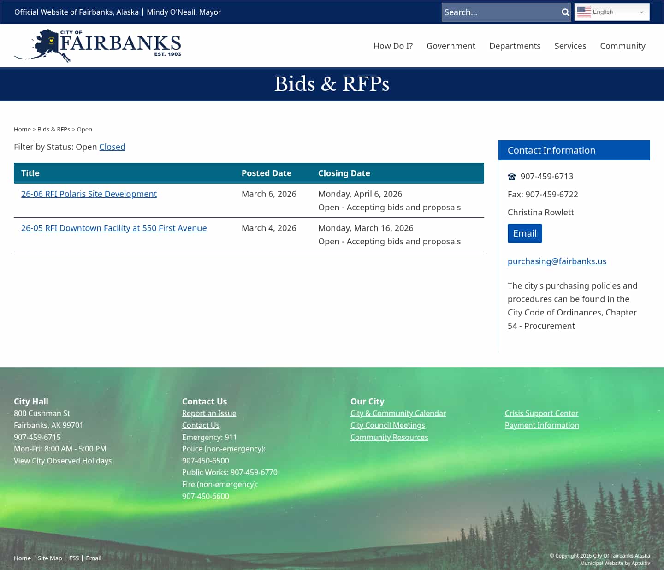Viewport: 664px width, 570px height.
Task: Select the Closed status filter
Action: click(x=112, y=147)
